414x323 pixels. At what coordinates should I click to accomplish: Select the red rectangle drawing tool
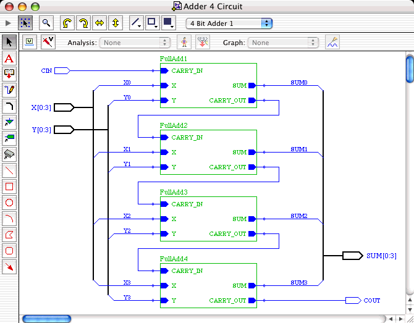(x=9, y=187)
